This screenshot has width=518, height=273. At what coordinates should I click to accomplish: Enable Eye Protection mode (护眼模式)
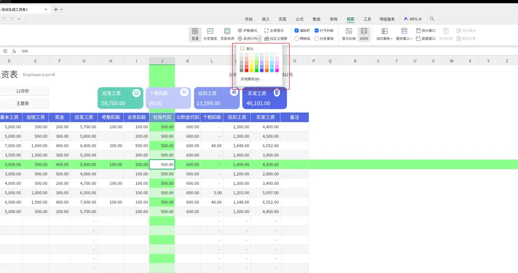point(247,30)
